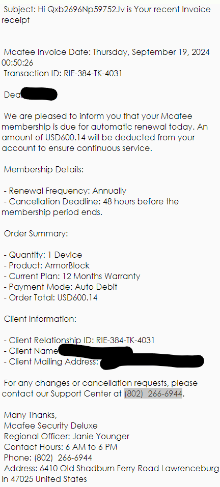The height and width of the screenshot is (487, 220).
Task: Click the Mcafee Invoice Date line
Action: (105, 57)
